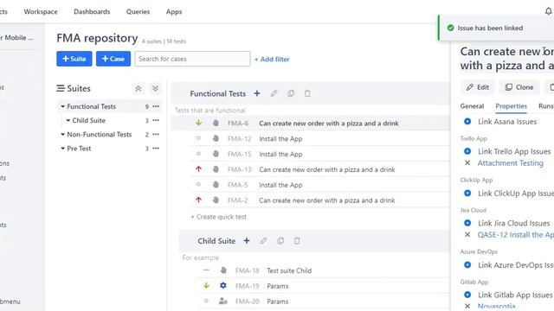554x311 pixels.
Task: Add a case with plus icon beside Functional Tests heading
Action: click(257, 93)
